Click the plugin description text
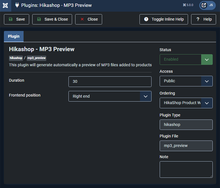The image size is (220, 188). click(80, 65)
